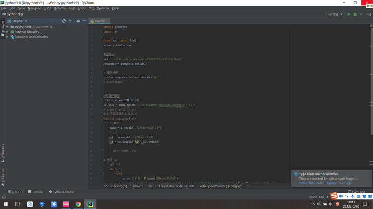373x209 pixels.
Task: Open the Python Console tool window
Action: [62, 192]
